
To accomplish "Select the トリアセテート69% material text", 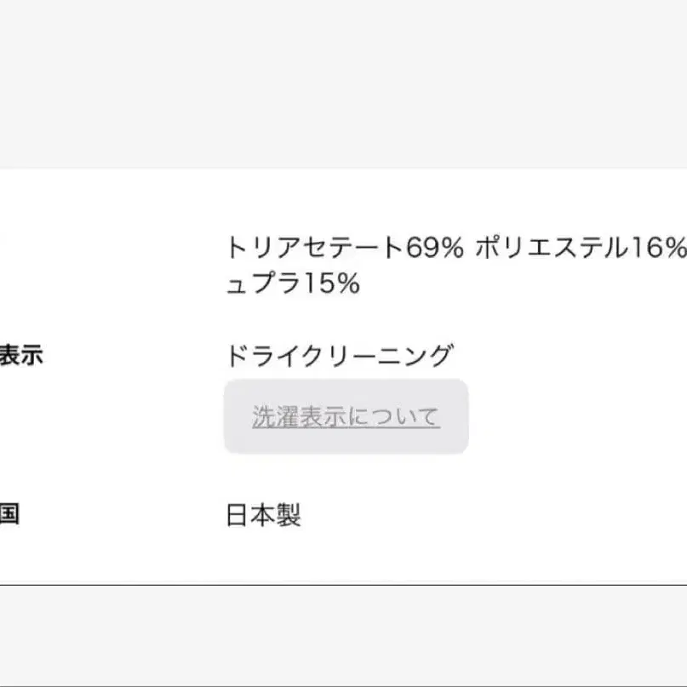I will click(x=345, y=248).
